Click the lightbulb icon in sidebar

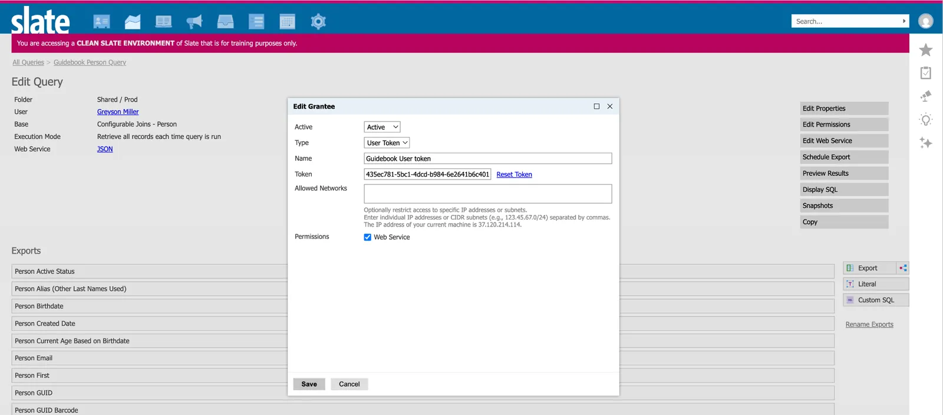click(x=926, y=119)
